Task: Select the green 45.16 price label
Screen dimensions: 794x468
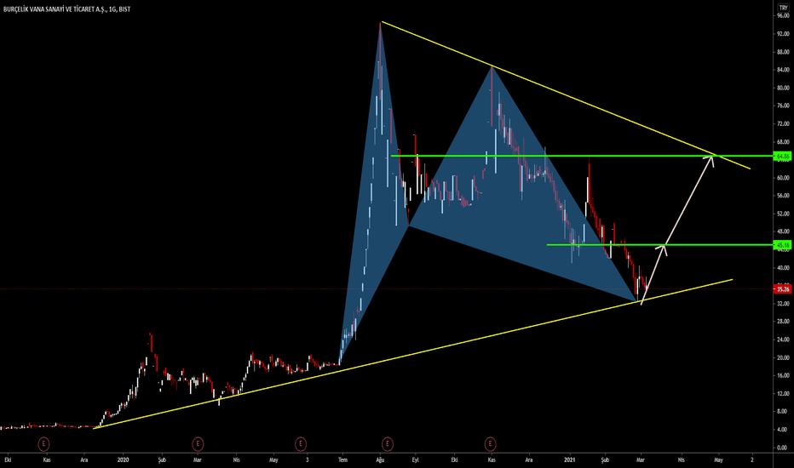Action: [783, 245]
